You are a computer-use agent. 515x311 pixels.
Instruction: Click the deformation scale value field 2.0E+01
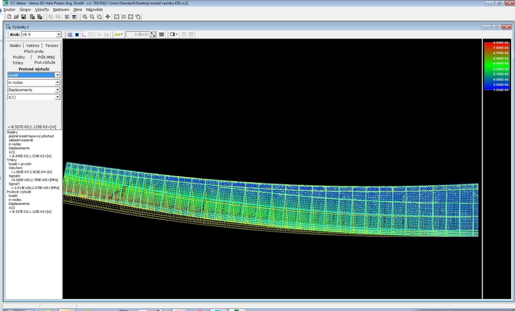(x=137, y=35)
